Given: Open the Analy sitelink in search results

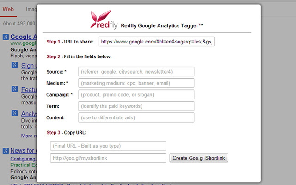Looking at the screenshot, I should 29,114.
